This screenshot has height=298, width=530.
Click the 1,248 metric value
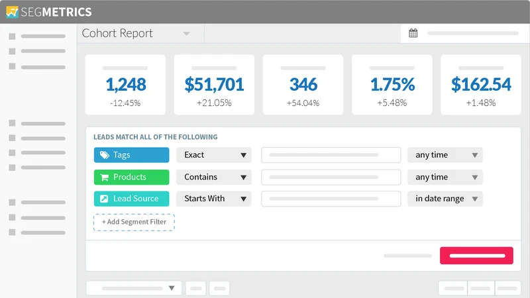[126, 85]
